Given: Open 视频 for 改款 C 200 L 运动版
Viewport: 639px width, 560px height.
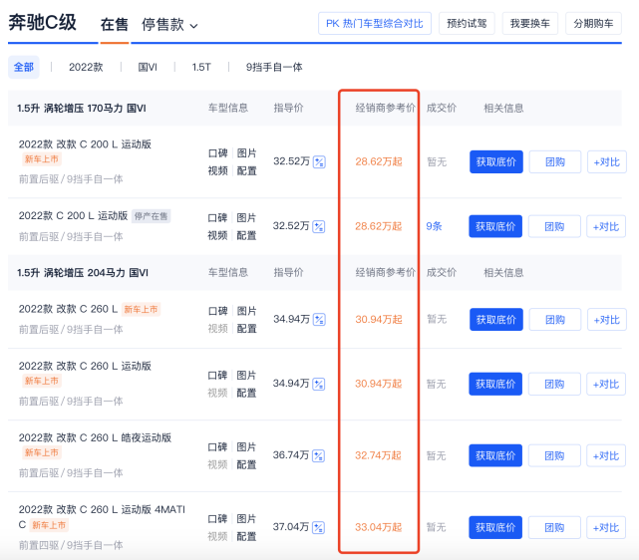Looking at the screenshot, I should (x=217, y=171).
